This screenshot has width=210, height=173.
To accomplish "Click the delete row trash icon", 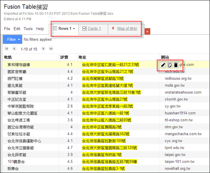I will (x=176, y=65).
